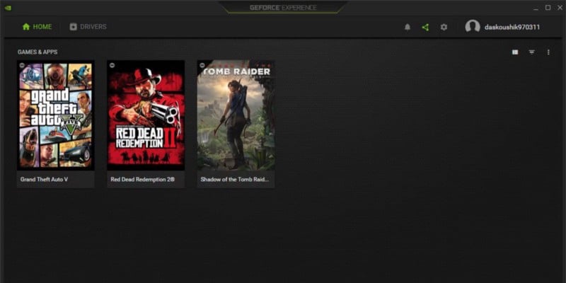Viewport: 566px width, 283px height.
Task: Open the settings gear icon
Action: pos(444,27)
